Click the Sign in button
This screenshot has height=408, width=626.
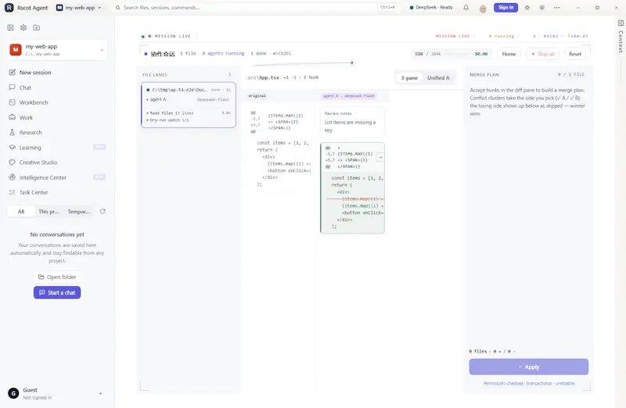pyautogui.click(x=505, y=8)
